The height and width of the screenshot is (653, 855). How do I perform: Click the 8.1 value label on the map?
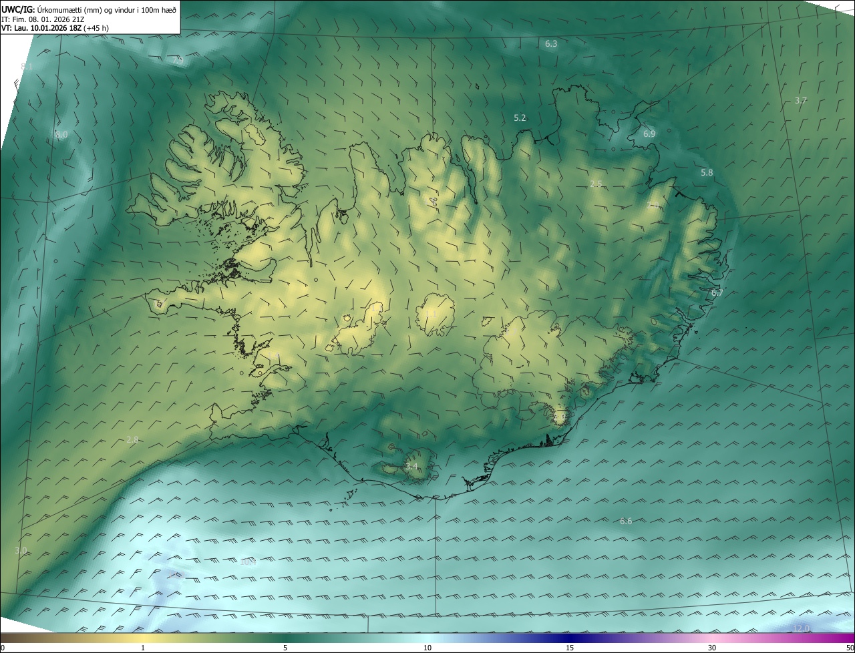(x=27, y=66)
